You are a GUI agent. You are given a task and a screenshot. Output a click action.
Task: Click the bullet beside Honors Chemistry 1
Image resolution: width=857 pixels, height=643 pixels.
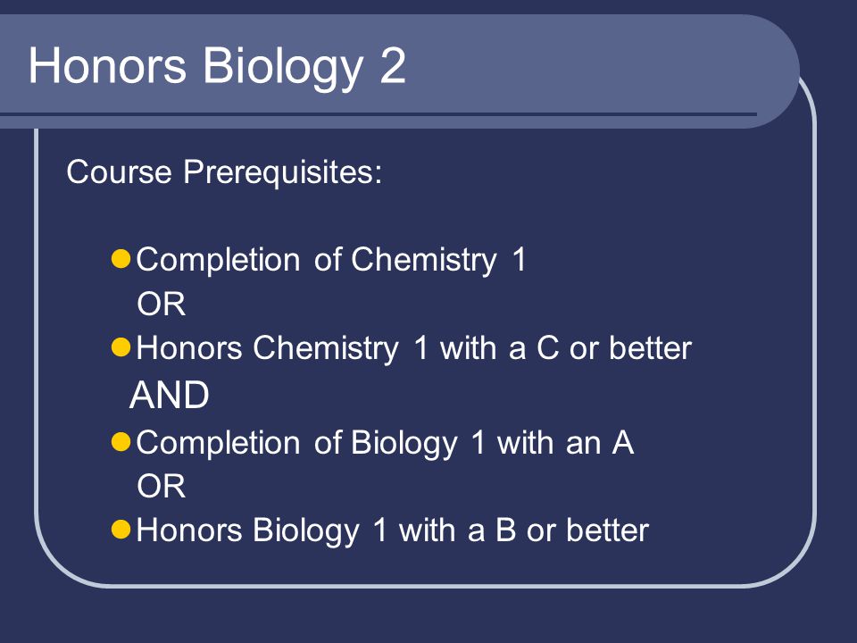[x=121, y=347]
